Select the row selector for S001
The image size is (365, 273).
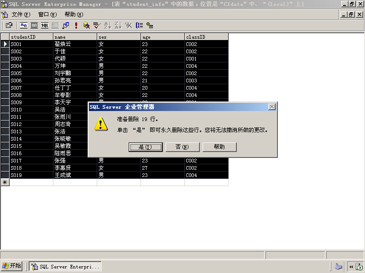tap(5, 44)
